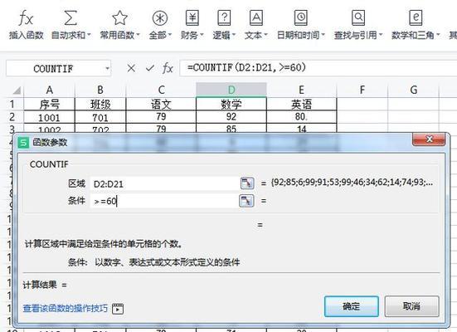Open the Logical functions icon
The width and height of the screenshot is (457, 332).
tap(224, 17)
